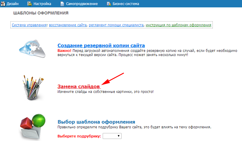The height and width of the screenshot is (141, 242).
Task: Open the Самопродвижение menu
Action: point(82,4)
